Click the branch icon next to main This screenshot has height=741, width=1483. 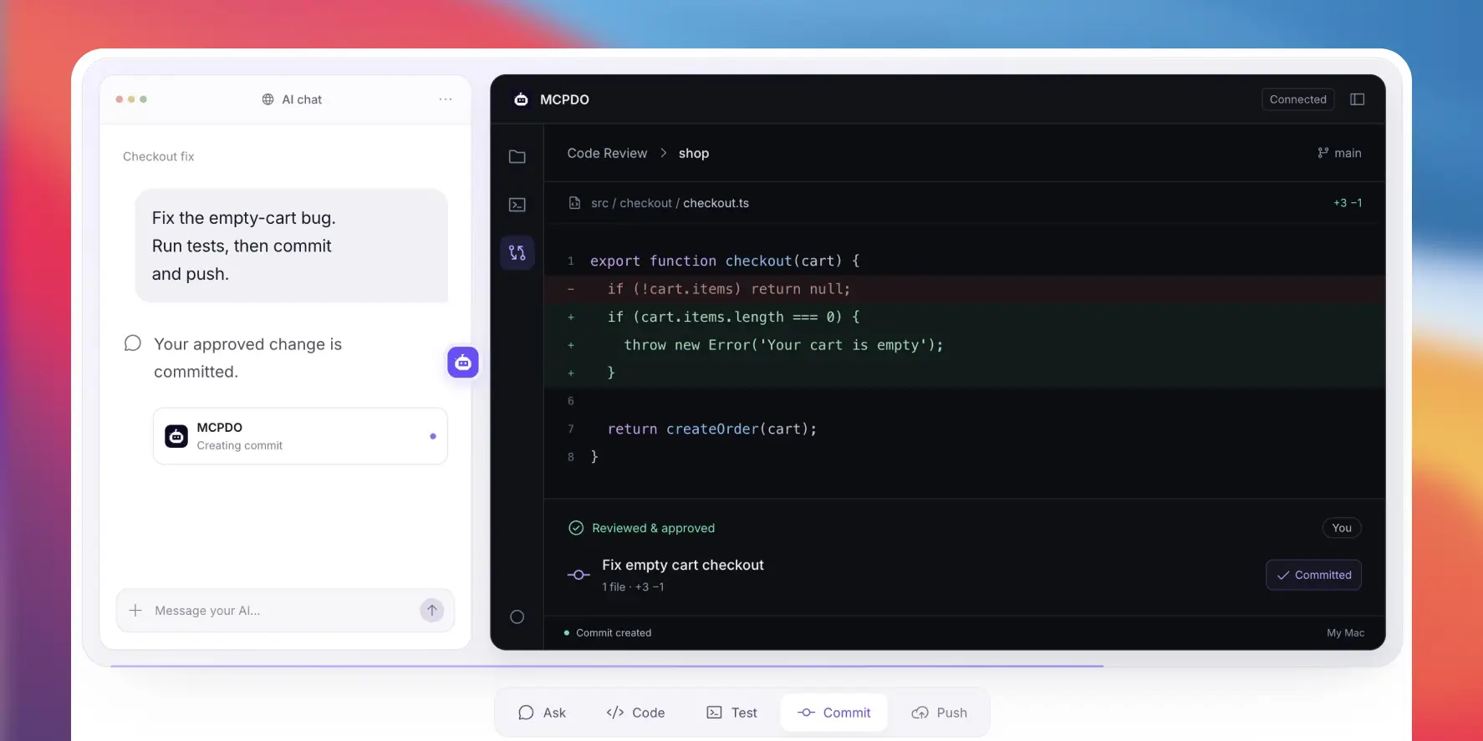[1323, 153]
